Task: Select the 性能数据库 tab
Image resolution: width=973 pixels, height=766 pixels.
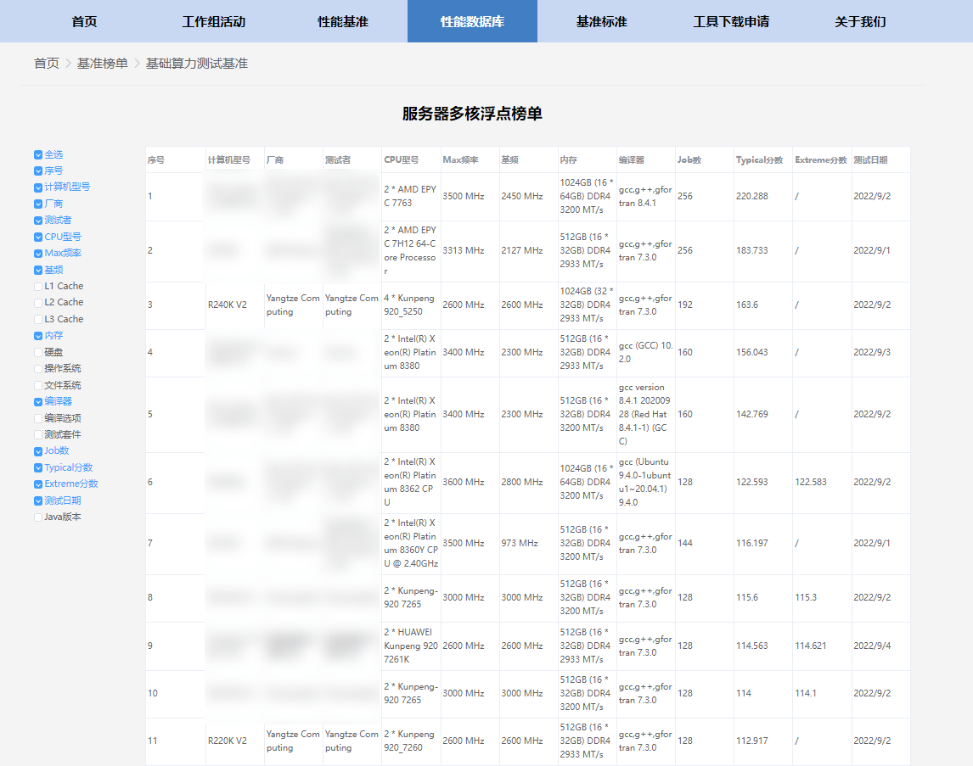Action: (x=472, y=22)
